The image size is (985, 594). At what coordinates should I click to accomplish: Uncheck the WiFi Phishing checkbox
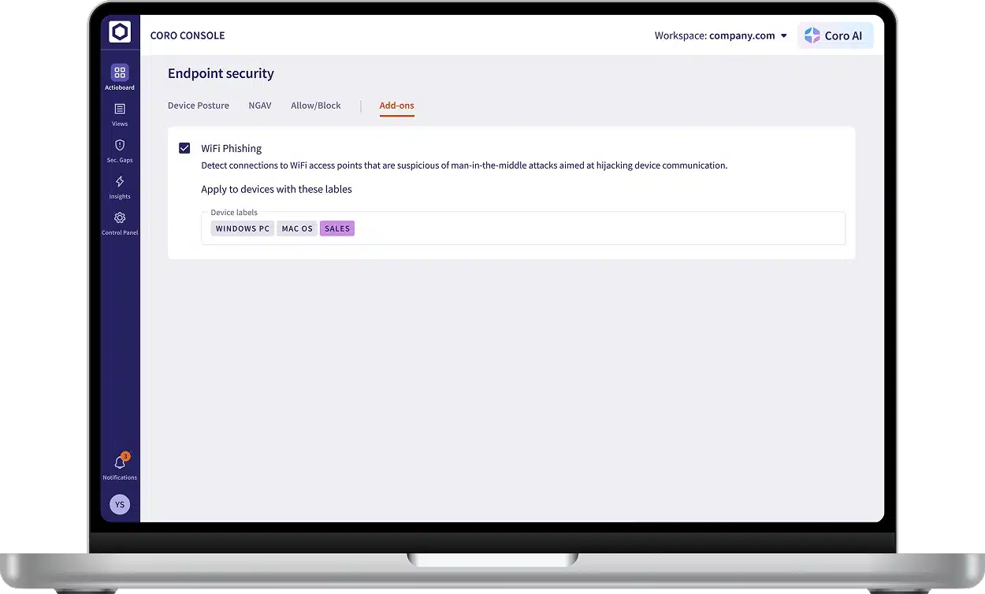click(x=184, y=148)
